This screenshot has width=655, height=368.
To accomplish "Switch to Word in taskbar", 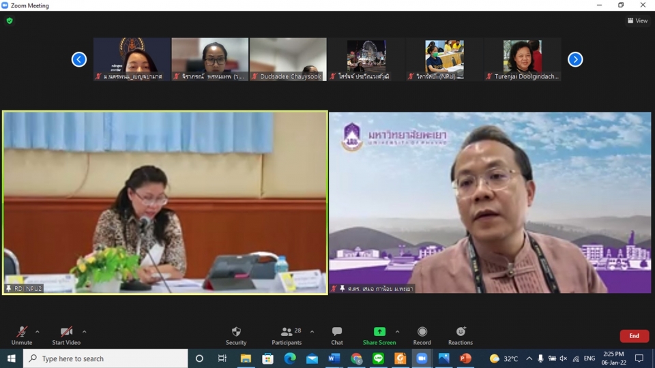I will (x=334, y=358).
